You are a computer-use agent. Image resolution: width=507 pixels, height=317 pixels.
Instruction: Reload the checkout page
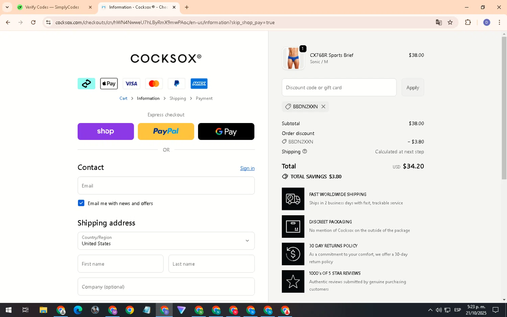pyautogui.click(x=33, y=22)
